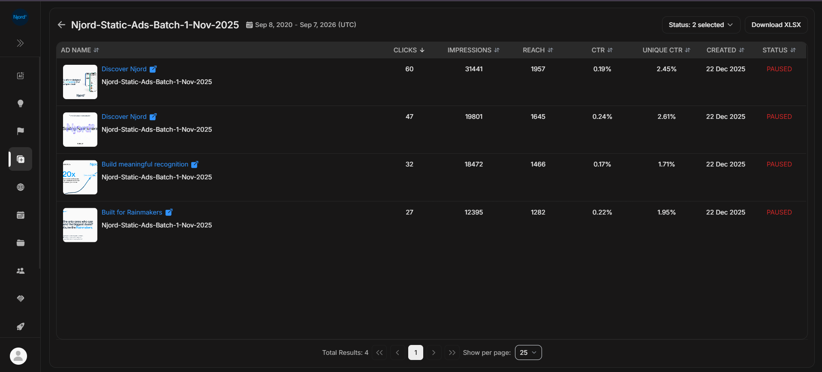Sort by REACH column header
The image size is (822, 372).
coord(538,50)
